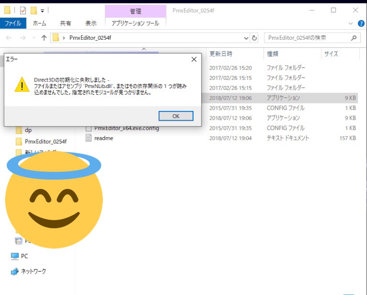Maximize the Explorer window

tap(334, 10)
